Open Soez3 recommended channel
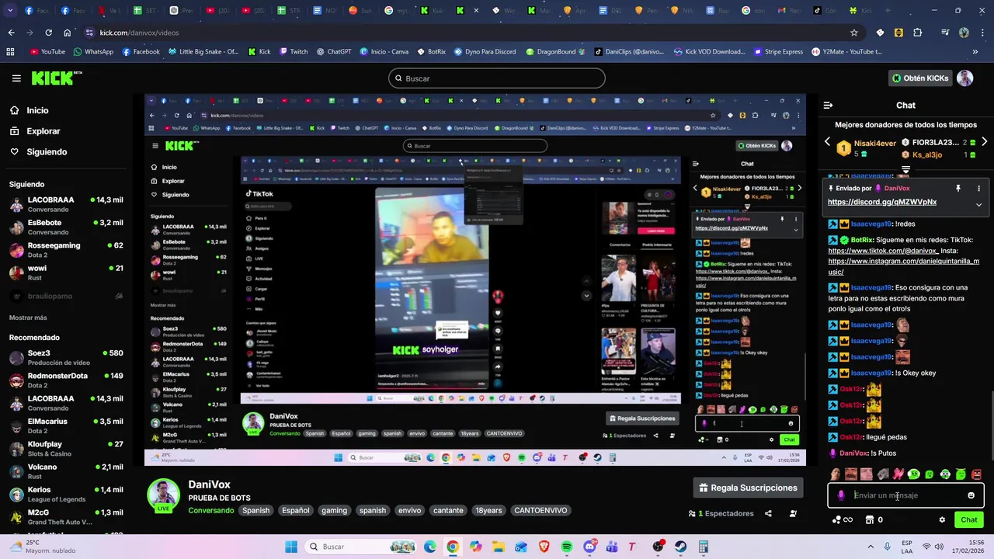 (66, 358)
